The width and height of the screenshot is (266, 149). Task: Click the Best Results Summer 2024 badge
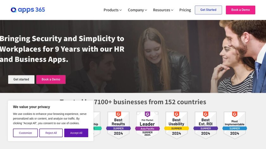[x=118, y=125]
